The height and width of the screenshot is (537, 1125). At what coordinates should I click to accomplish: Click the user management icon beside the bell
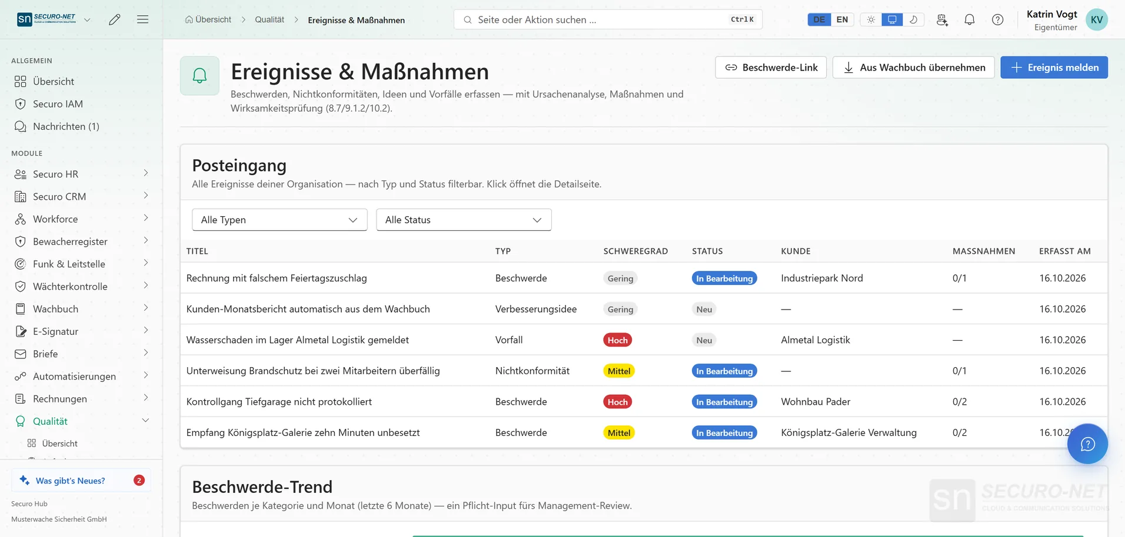tap(942, 19)
